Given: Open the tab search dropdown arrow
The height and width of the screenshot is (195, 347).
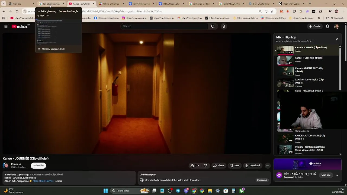Looking at the screenshot, I should [4, 4].
